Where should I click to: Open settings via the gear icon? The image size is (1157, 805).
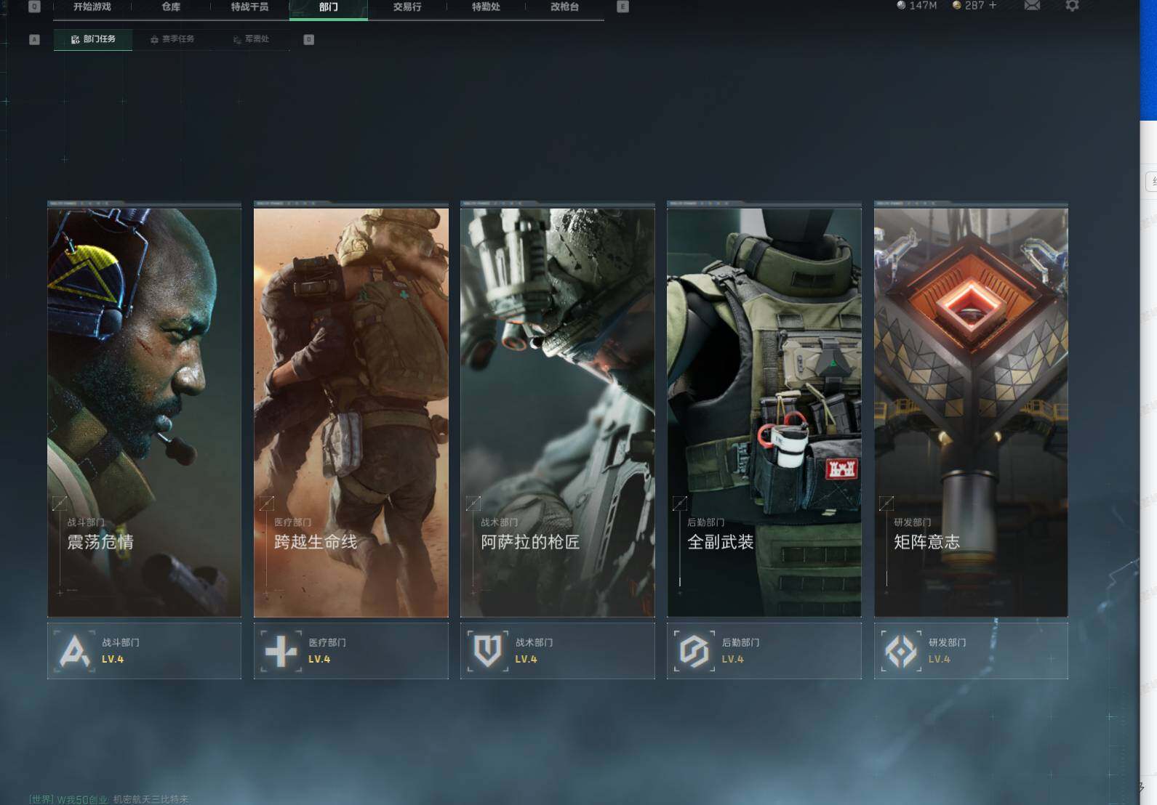click(x=1072, y=6)
